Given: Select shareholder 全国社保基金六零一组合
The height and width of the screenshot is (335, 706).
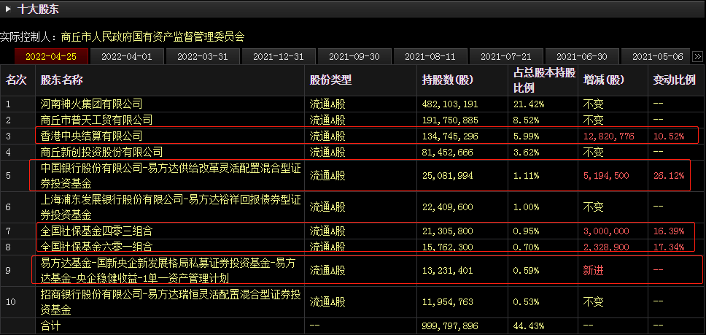Looking at the screenshot, I should (96, 247).
